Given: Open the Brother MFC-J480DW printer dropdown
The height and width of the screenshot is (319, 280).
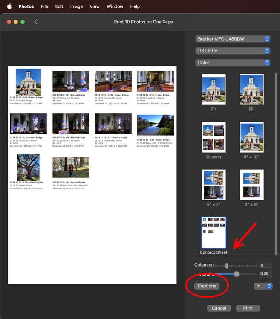Looking at the screenshot, I should click(233, 39).
